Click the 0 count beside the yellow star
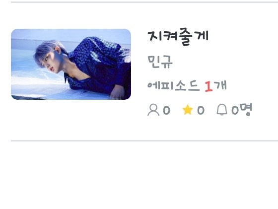The height and width of the screenshot is (209, 278). click(201, 110)
